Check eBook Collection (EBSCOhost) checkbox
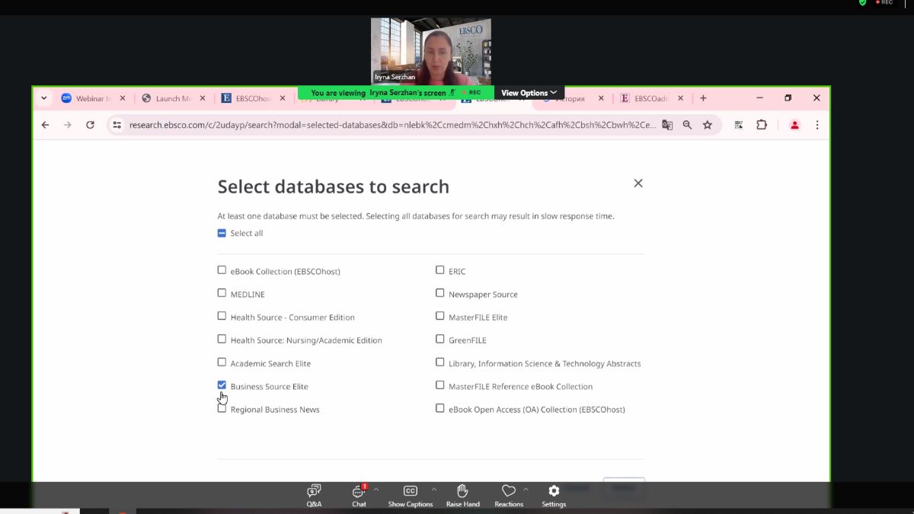Image resolution: width=914 pixels, height=514 pixels. (x=222, y=270)
